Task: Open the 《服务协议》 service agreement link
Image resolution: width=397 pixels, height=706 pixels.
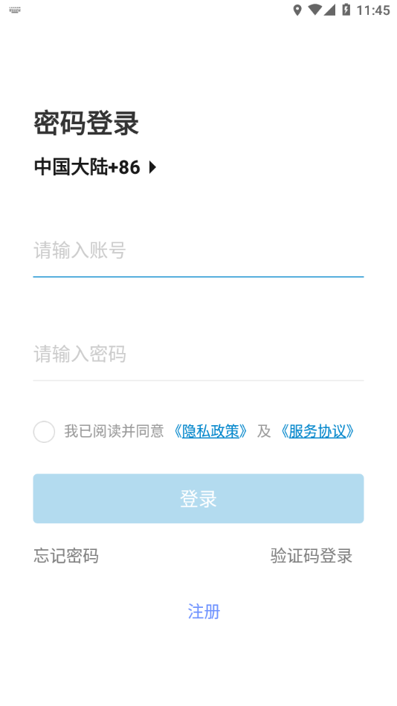Action: [317, 431]
